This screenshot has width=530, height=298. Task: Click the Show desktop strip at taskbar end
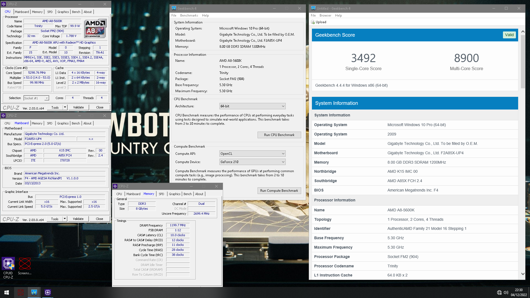pyautogui.click(x=529, y=292)
